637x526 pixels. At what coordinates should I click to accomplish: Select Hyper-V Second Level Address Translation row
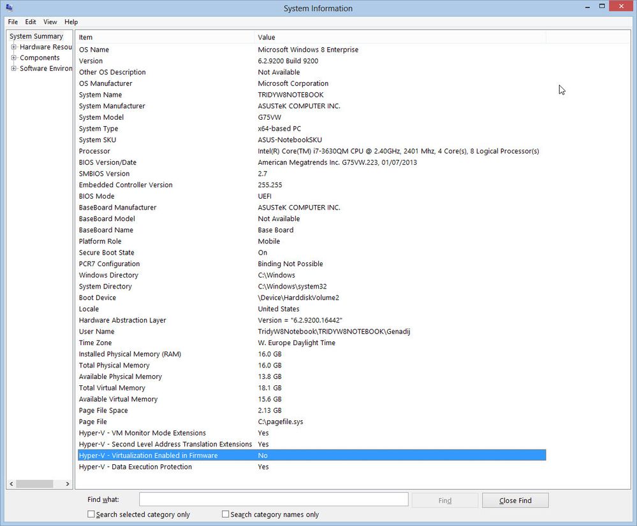click(312, 444)
